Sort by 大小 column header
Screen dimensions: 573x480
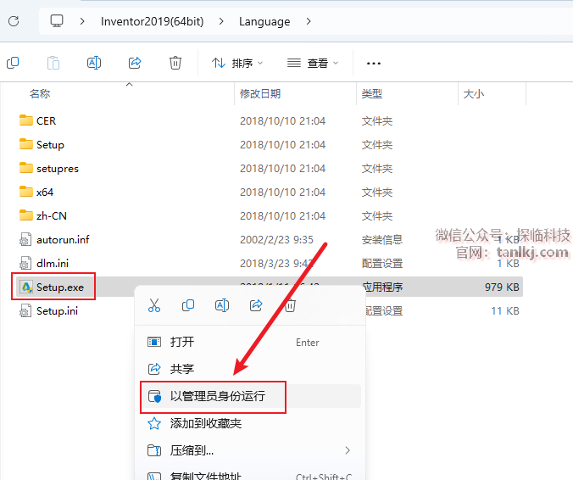point(474,94)
